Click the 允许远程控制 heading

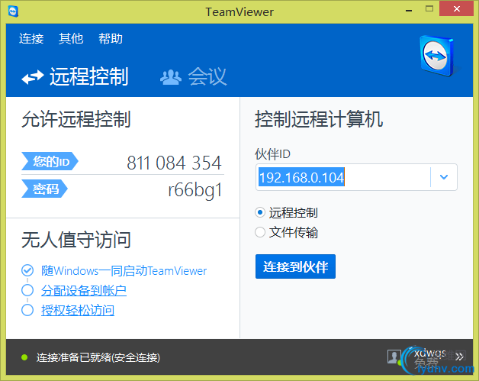76,119
